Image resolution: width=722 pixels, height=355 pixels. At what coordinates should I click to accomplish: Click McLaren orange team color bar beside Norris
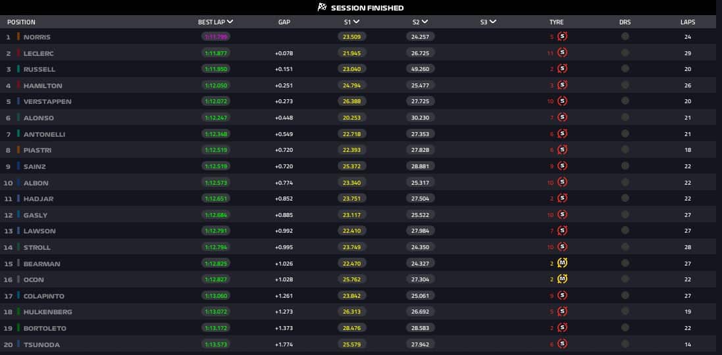[x=18, y=36]
